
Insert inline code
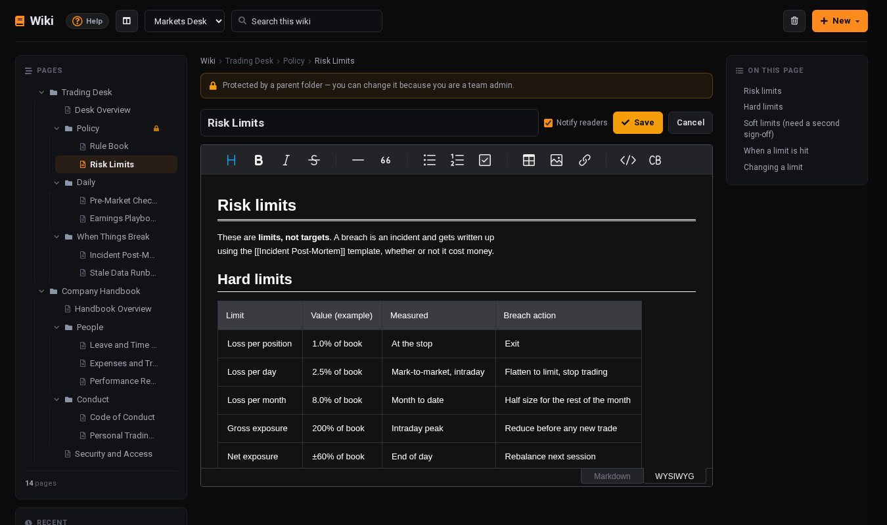(x=628, y=160)
